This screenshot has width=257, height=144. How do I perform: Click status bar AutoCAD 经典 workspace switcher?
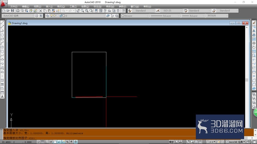(x=236, y=142)
